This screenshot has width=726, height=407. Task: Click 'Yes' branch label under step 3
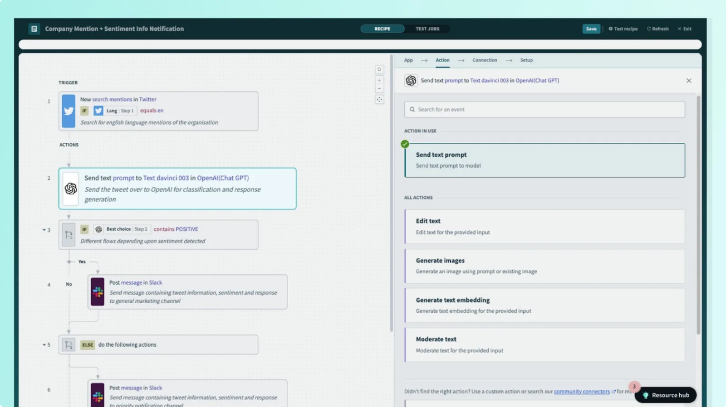click(82, 262)
